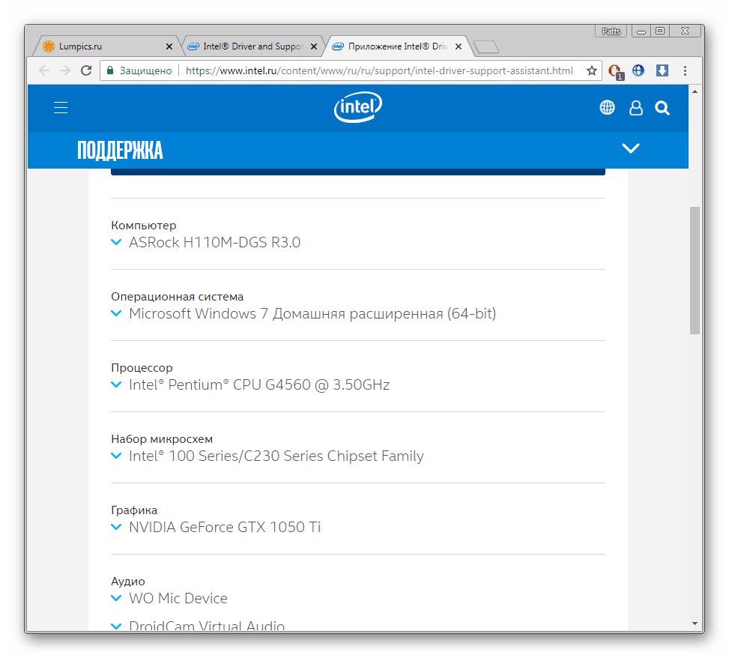Open the Chrome three-dot menu
The image size is (729, 658).
[685, 70]
